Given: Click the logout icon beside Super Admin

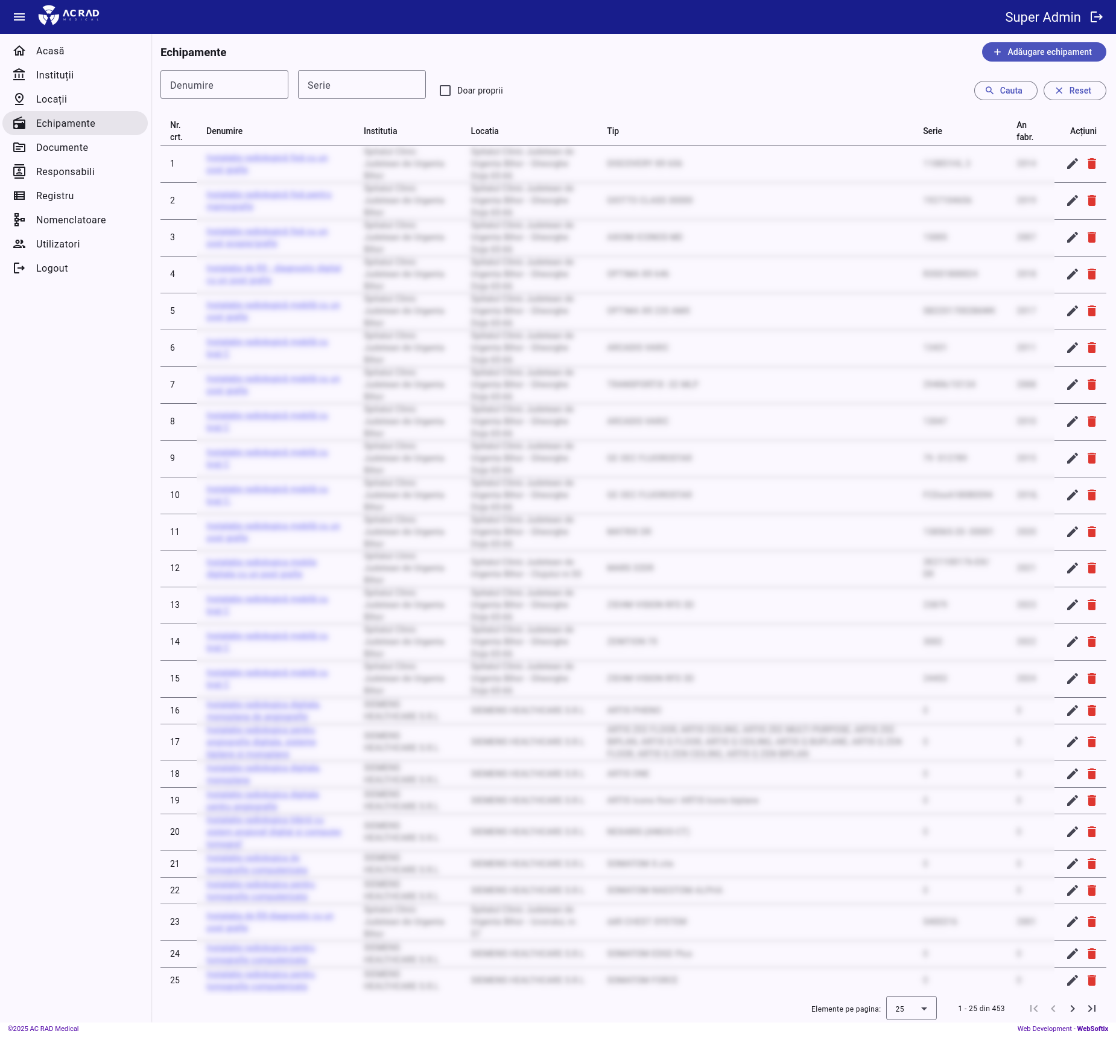Looking at the screenshot, I should (x=1097, y=17).
